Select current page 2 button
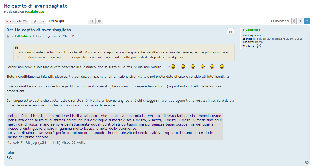 pyautogui.click(x=307, y=21)
